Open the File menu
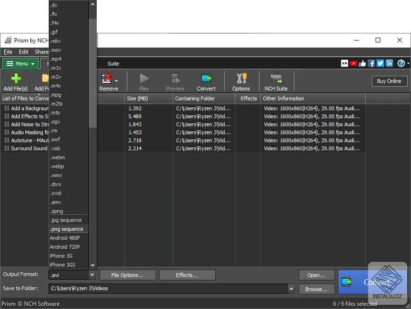Screen dimensions: 411x309 (x=8, y=52)
